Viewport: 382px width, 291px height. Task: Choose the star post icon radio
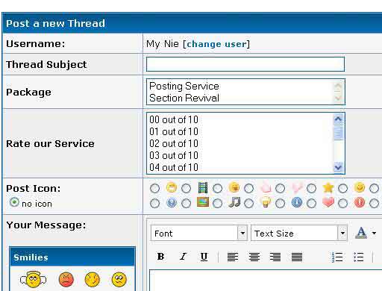click(x=311, y=188)
